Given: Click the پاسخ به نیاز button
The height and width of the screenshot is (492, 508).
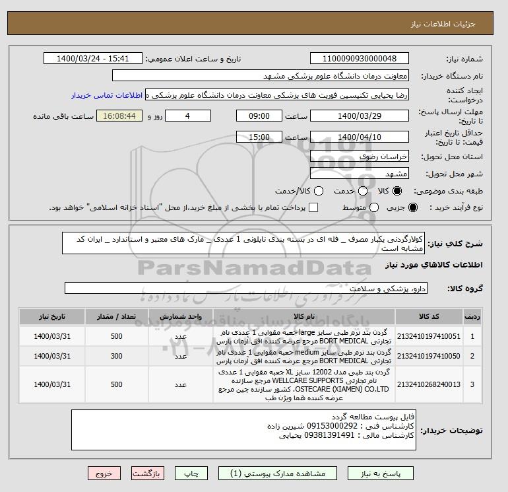Looking at the screenshot, I should pyautogui.click(x=381, y=474).
